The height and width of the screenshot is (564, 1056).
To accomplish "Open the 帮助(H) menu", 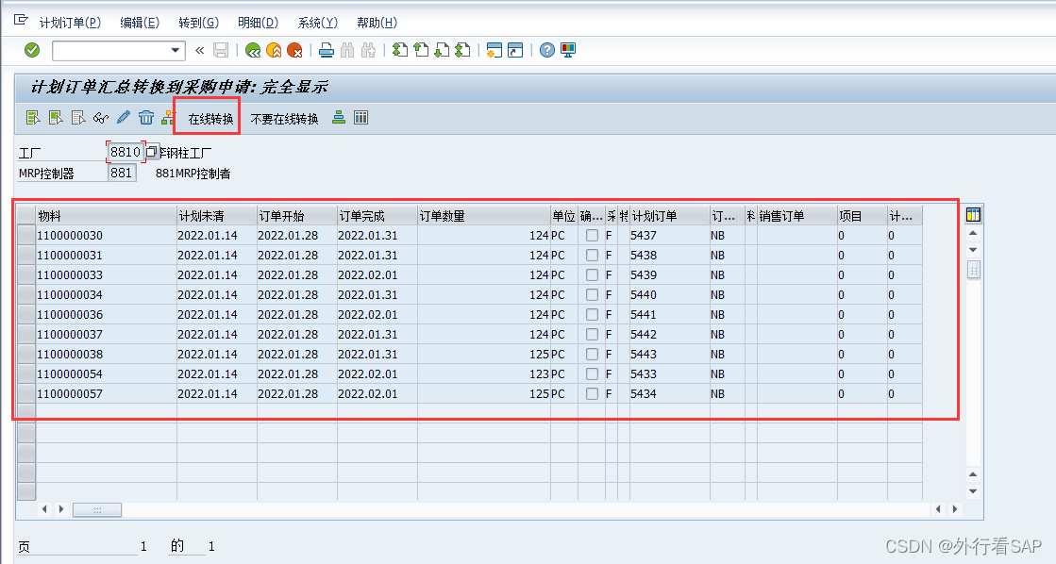I will coord(377,23).
